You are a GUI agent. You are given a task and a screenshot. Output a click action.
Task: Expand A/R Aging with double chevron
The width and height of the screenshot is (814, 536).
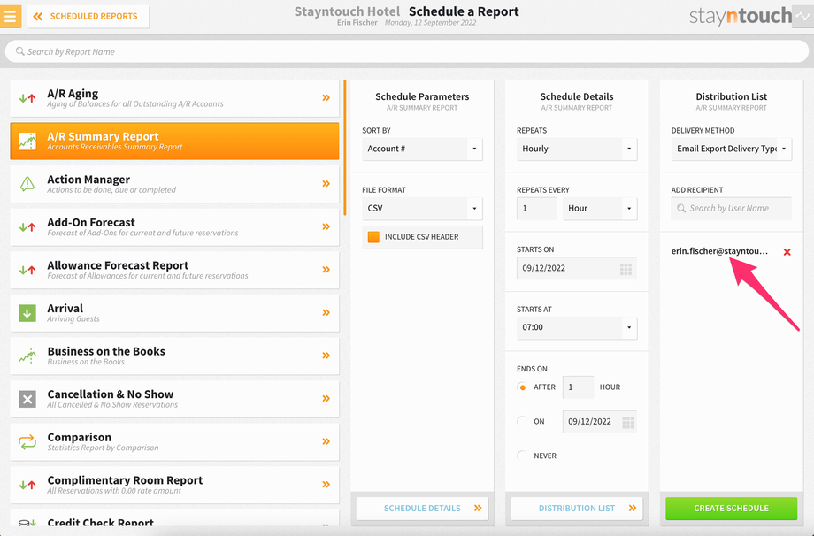coord(326,97)
